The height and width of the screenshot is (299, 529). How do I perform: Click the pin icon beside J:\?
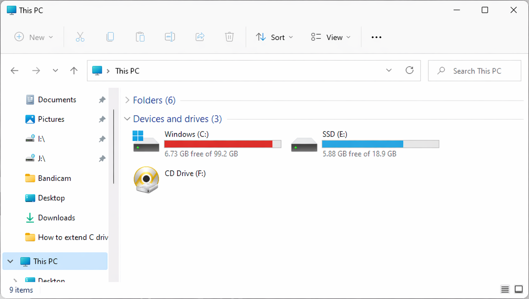[102, 158]
